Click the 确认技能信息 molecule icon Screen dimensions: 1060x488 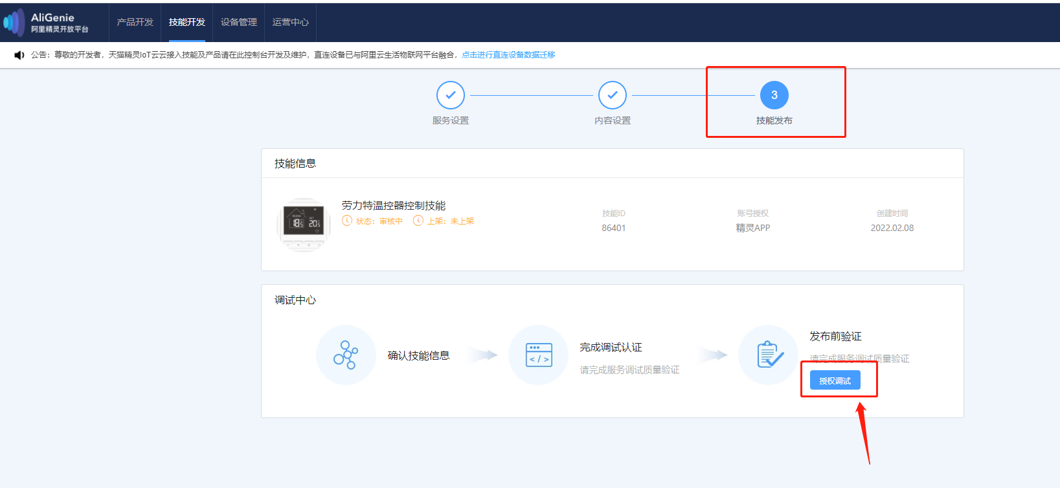point(346,355)
